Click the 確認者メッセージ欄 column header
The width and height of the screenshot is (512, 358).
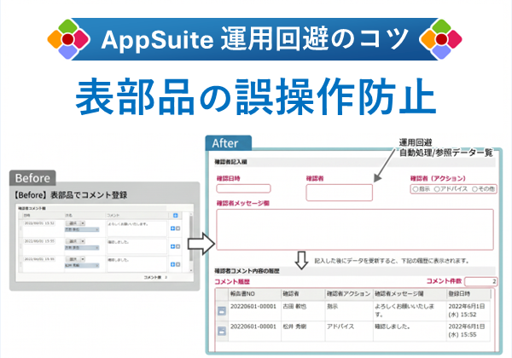click(x=410, y=294)
